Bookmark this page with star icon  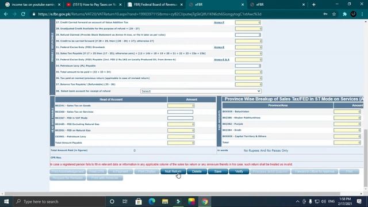coord(334,14)
